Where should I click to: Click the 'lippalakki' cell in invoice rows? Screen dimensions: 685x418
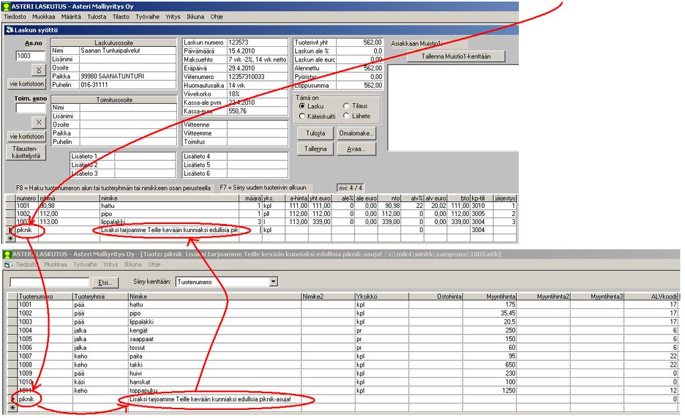(x=169, y=221)
